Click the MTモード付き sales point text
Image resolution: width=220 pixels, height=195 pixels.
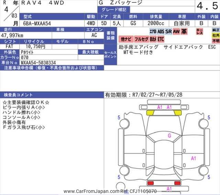[x=138, y=52]
